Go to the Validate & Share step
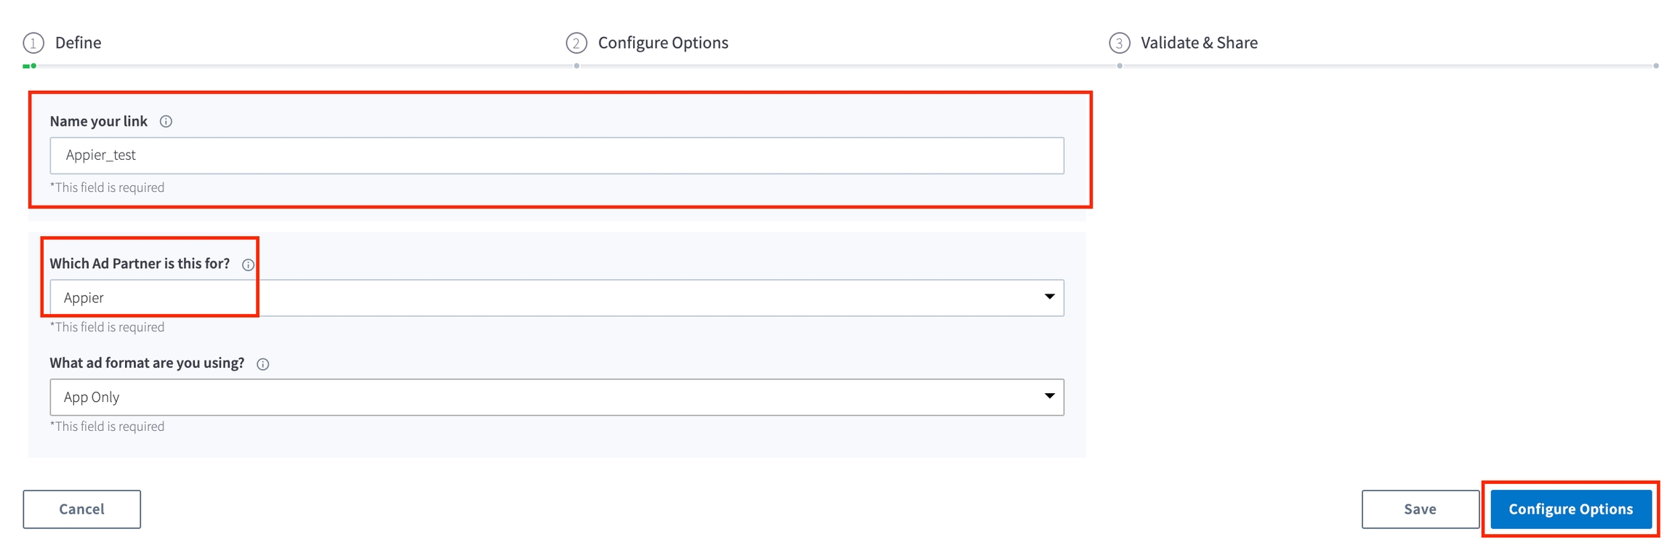Image resolution: width=1675 pixels, height=553 pixels. [1199, 43]
